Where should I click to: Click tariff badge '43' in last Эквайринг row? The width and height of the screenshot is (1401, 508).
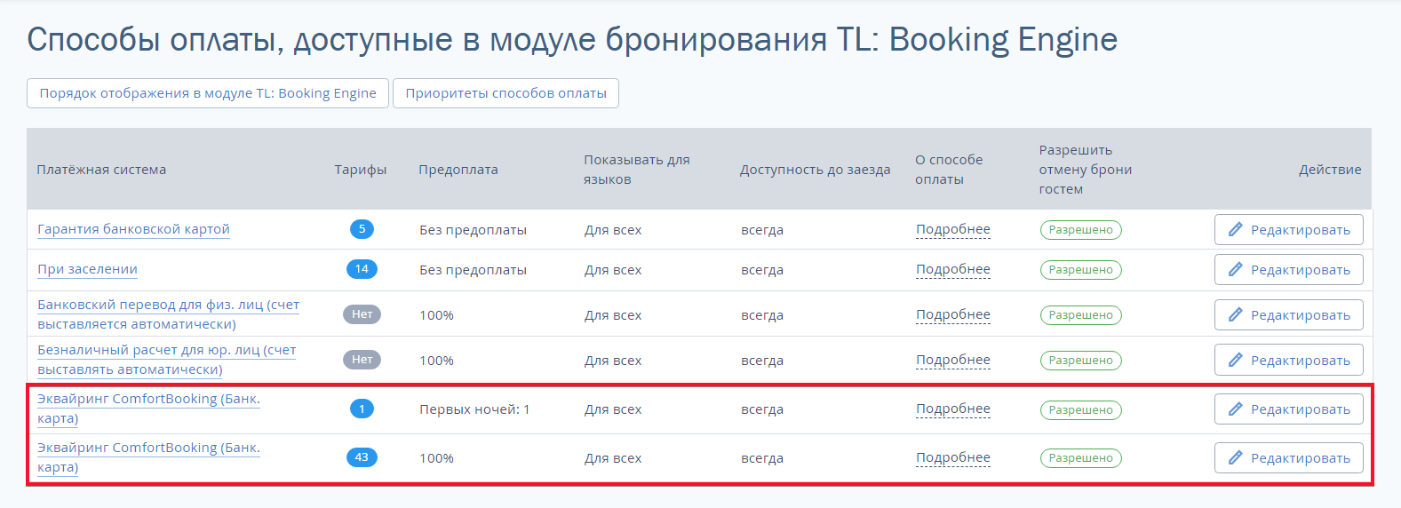point(362,457)
